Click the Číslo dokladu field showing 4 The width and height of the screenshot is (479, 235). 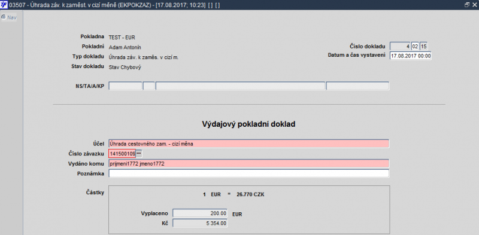[400, 47]
